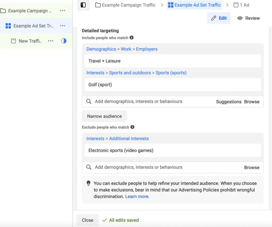Go to 1 Ad breadcrumb
Viewport: 272px width, 227px height.
coord(241,5)
